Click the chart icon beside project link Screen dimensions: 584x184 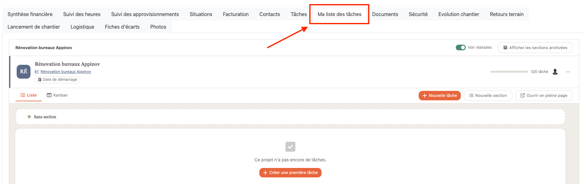[x=37, y=71]
